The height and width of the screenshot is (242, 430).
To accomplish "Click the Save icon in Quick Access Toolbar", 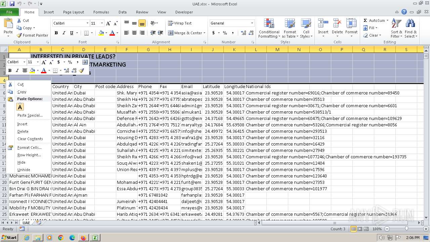I will [x=12, y=4].
